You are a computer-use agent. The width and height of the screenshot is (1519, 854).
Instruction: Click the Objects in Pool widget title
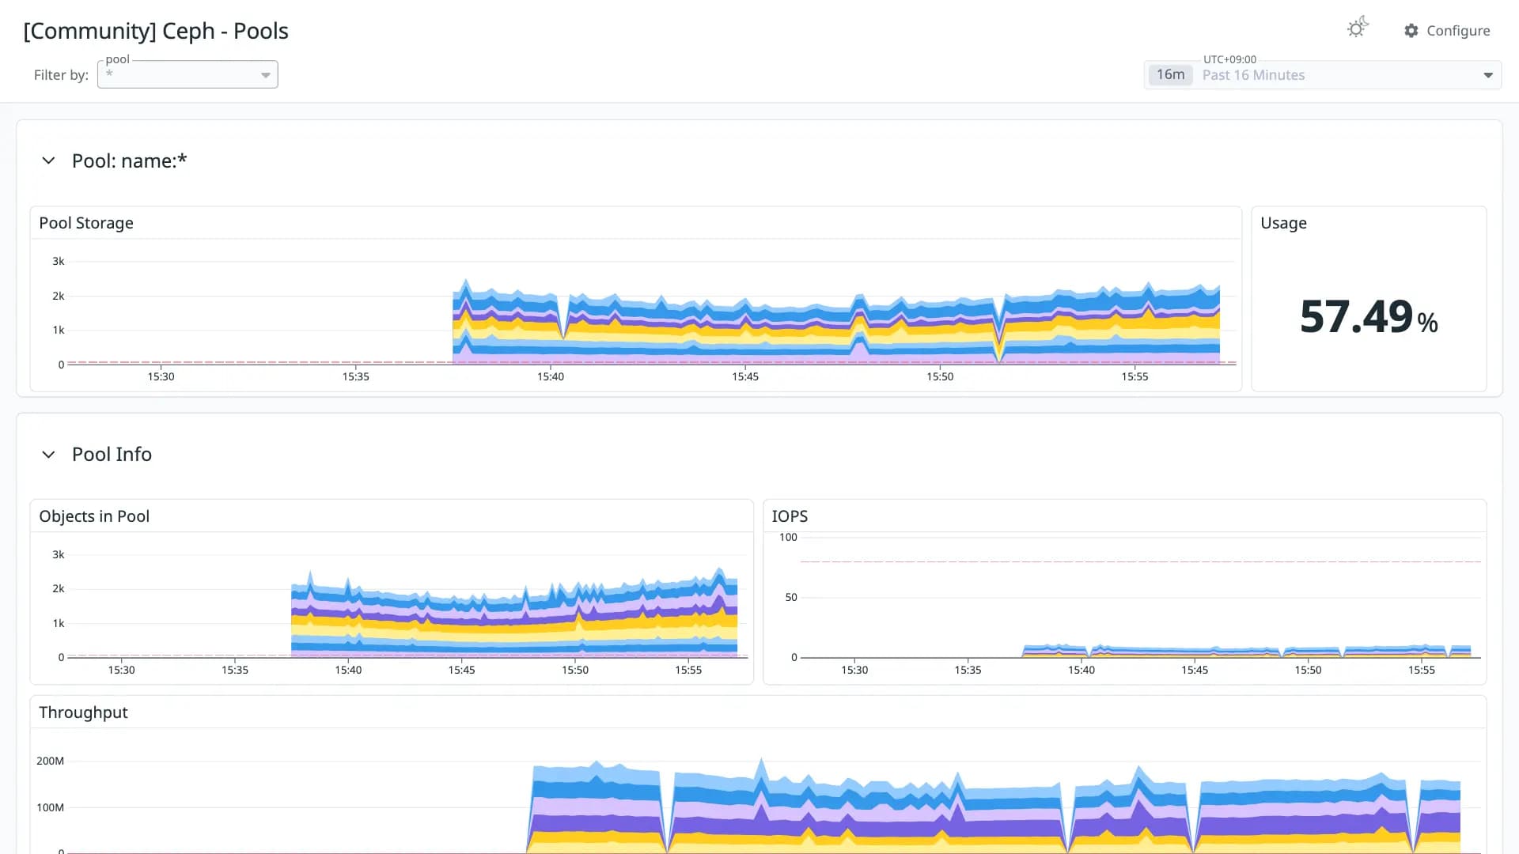(x=94, y=516)
